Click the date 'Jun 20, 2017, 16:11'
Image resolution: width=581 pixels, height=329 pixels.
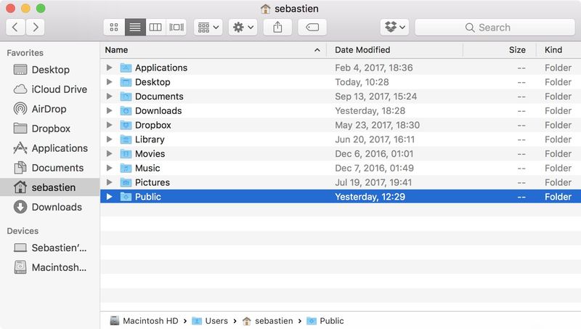[375, 139]
